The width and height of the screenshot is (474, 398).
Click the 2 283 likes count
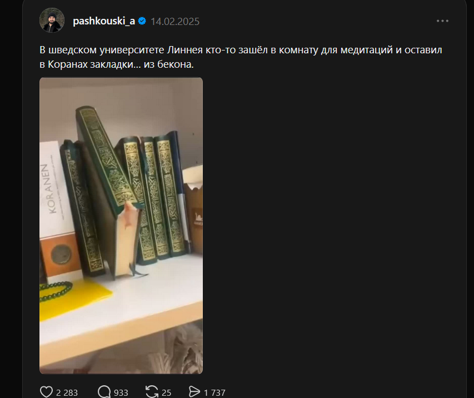(x=67, y=392)
